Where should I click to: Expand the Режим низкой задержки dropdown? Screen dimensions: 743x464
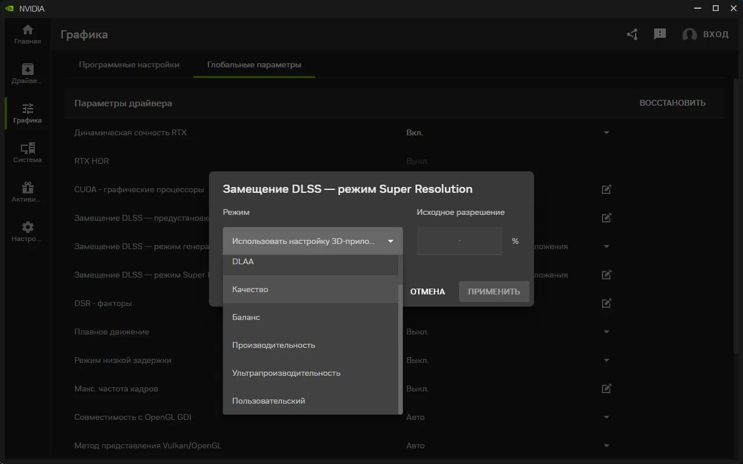(x=607, y=360)
